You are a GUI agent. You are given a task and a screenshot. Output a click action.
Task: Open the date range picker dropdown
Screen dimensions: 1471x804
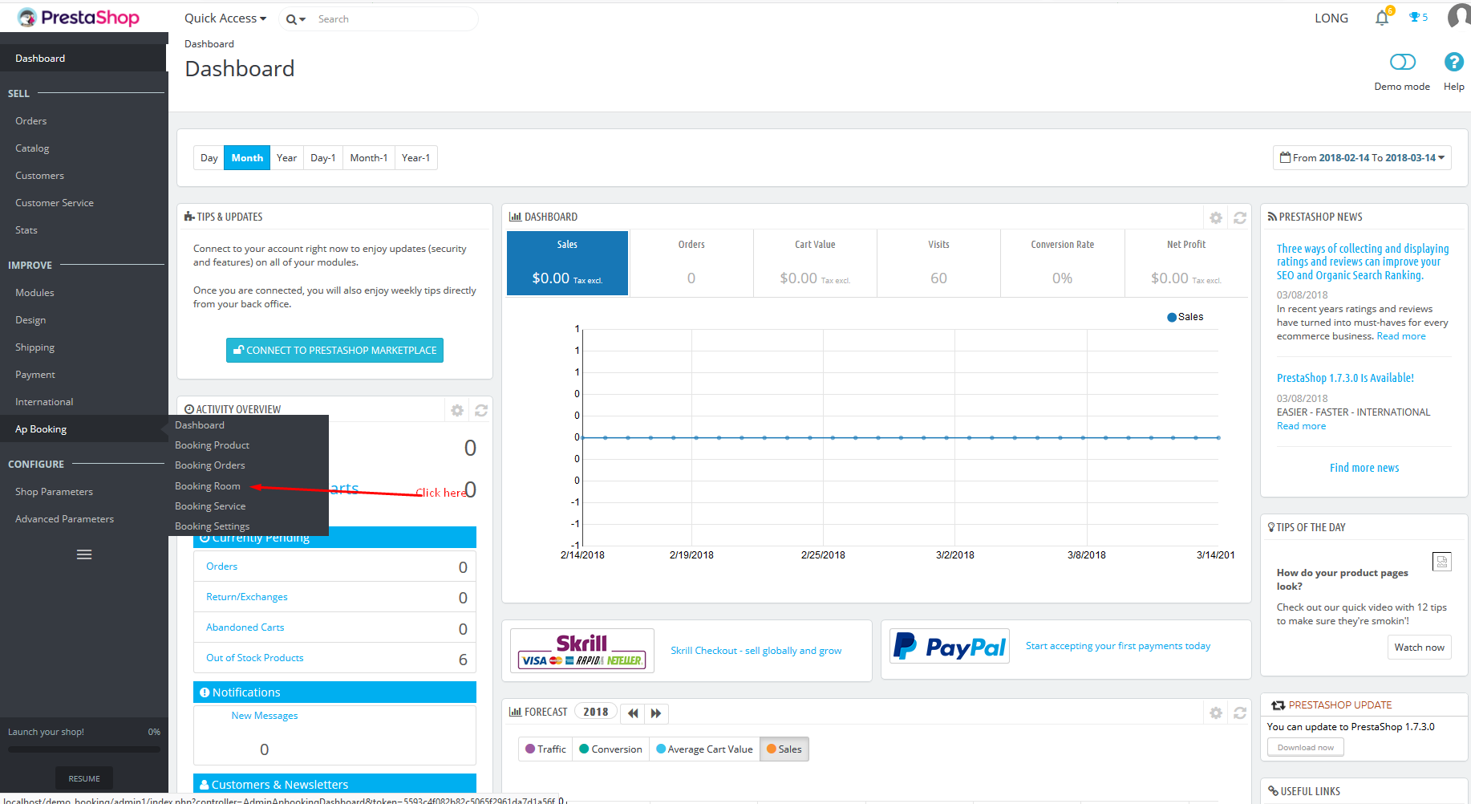1362,158
